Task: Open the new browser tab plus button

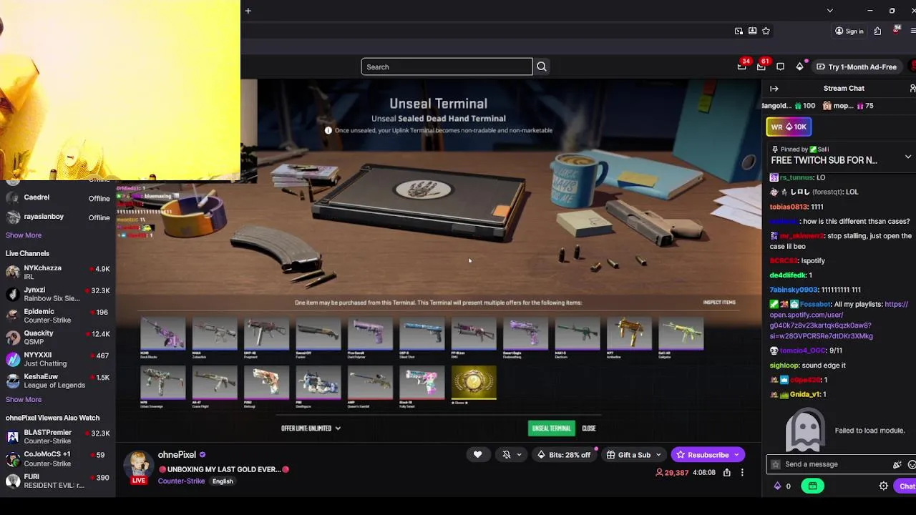Action: point(248,11)
